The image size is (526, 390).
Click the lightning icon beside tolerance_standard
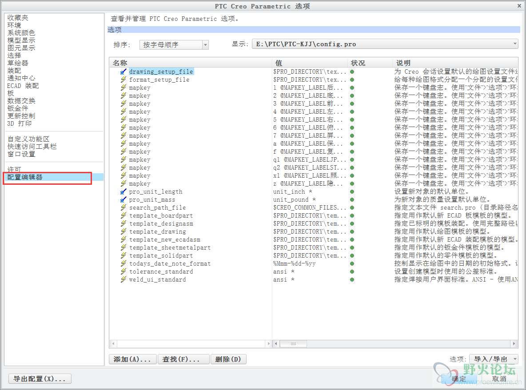click(124, 272)
